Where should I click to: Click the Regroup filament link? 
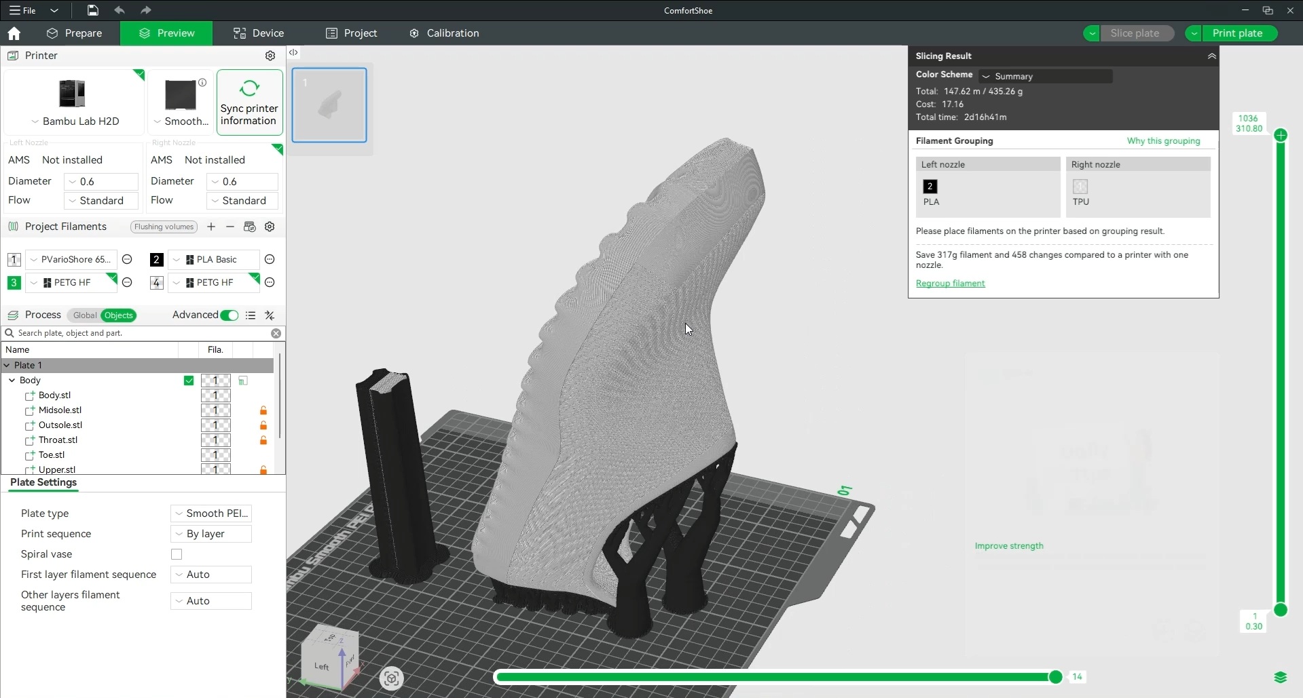tap(950, 284)
